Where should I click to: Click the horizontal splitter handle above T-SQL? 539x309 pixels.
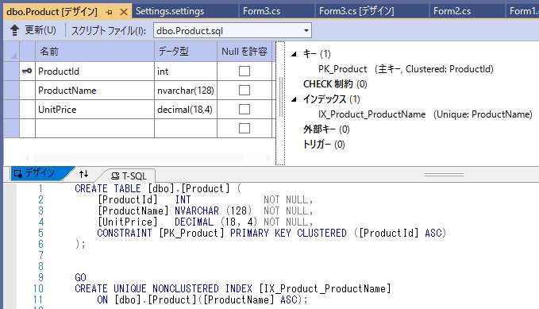444,175
